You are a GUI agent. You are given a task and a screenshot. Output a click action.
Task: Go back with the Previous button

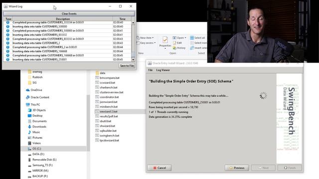(237, 168)
